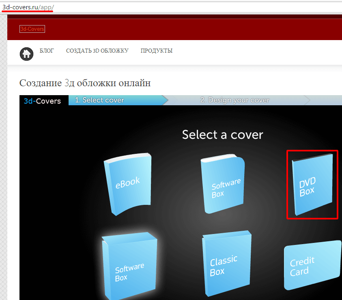Choose the Credit Card template
Screen dimensions: 342x300
coord(312,265)
